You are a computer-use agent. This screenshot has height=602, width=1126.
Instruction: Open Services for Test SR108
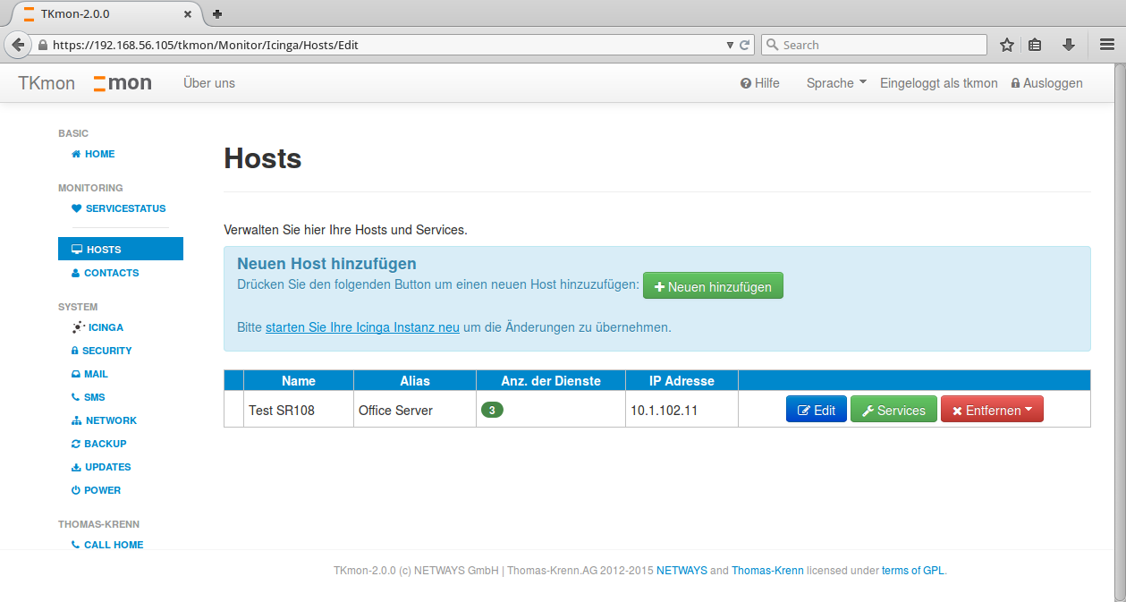[x=893, y=410]
